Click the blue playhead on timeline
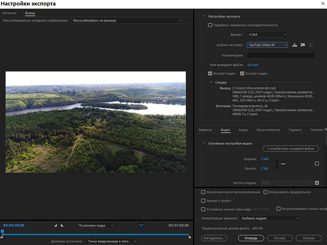 2,232
